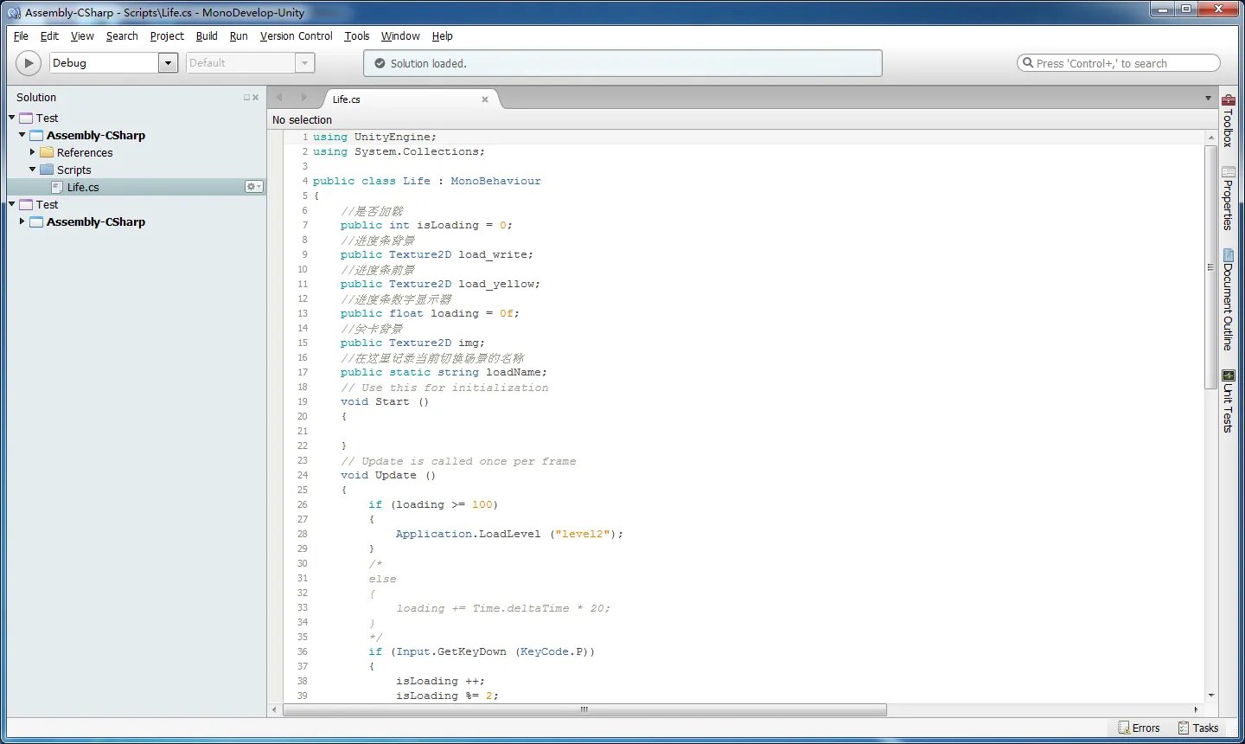Open the document tab list dropdown arrow
This screenshot has height=744, width=1245.
tap(1208, 99)
